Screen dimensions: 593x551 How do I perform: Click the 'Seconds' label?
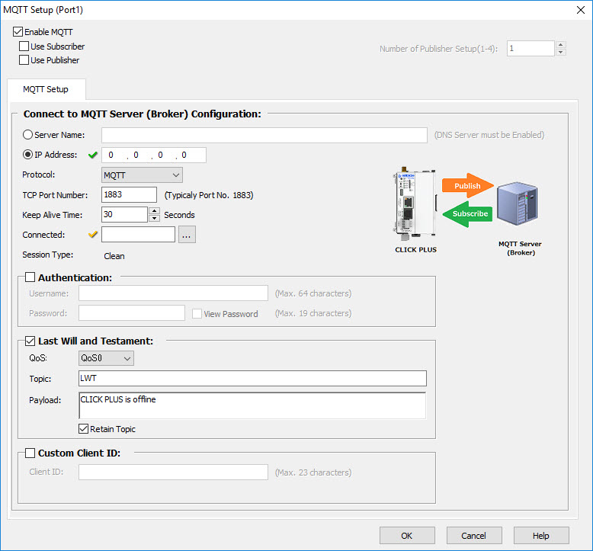[179, 215]
